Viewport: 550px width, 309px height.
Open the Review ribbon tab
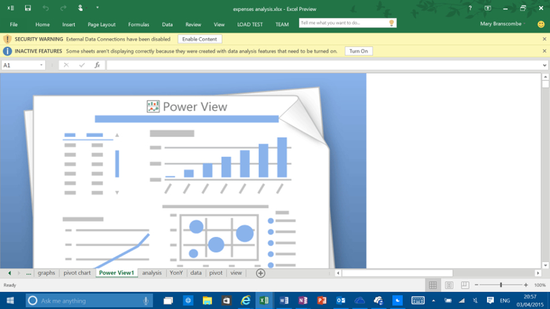coord(193,24)
